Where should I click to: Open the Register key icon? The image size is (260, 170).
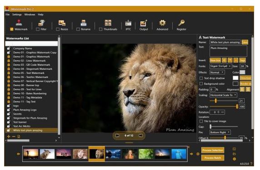181,23
